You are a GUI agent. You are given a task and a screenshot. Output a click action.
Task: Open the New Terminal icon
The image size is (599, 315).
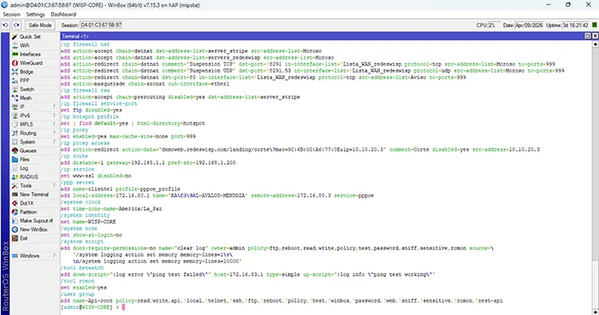(x=15, y=195)
